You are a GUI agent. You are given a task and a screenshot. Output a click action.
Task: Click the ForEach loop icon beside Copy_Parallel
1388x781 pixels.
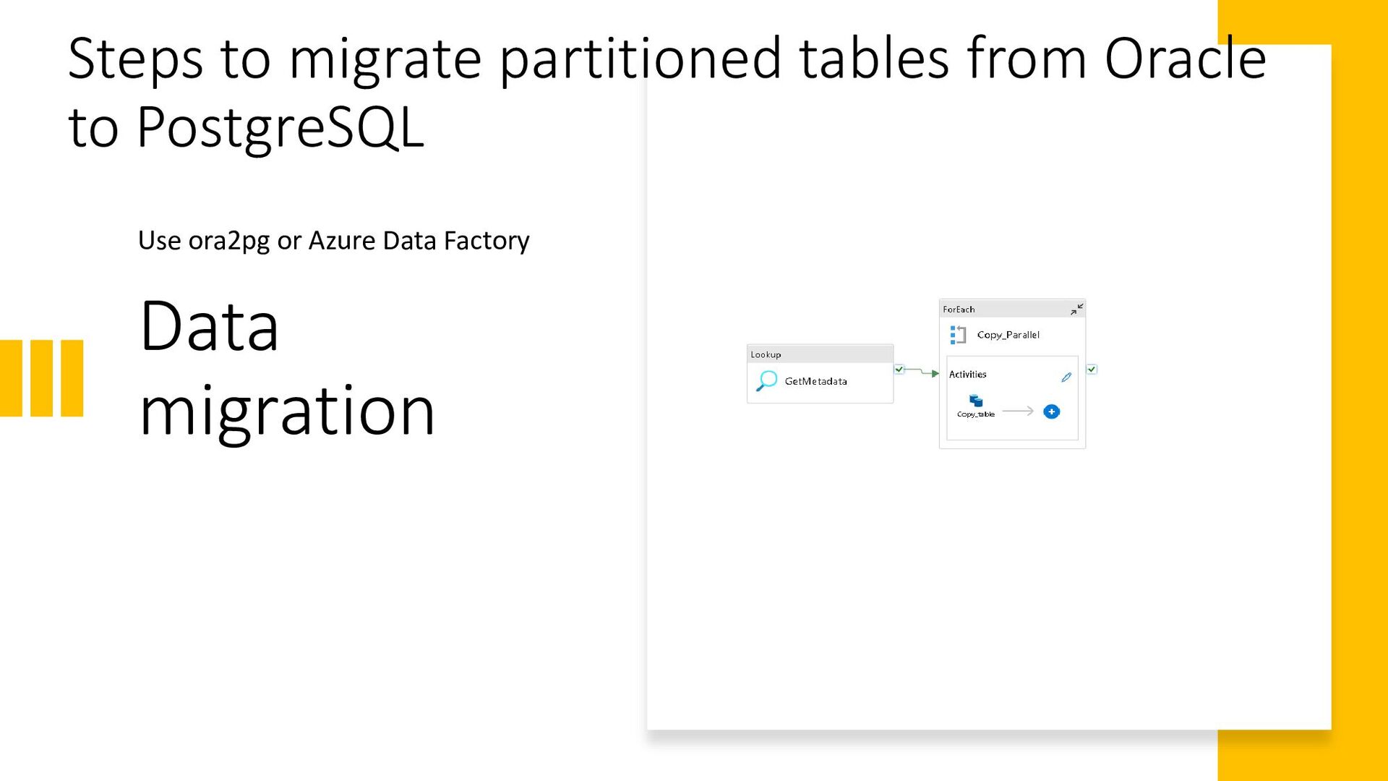tap(958, 335)
